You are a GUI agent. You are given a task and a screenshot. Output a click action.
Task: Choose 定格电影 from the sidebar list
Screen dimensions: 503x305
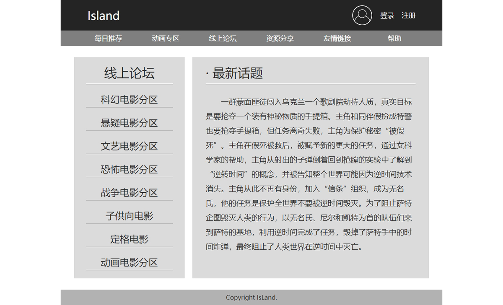pyautogui.click(x=130, y=239)
